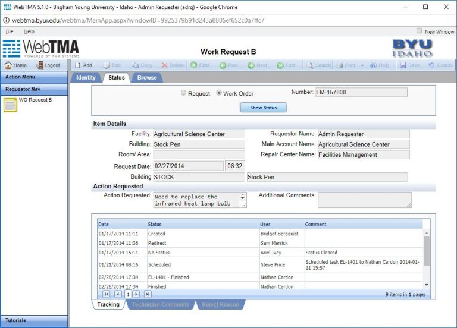Sort tracking grid by Status column header
The width and height of the screenshot is (457, 328).
155,224
